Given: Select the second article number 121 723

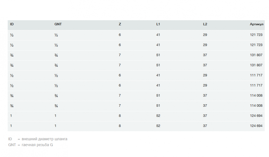Looking at the screenshot, I should click(256, 45).
